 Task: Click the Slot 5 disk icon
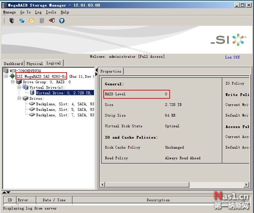click(x=32, y=109)
